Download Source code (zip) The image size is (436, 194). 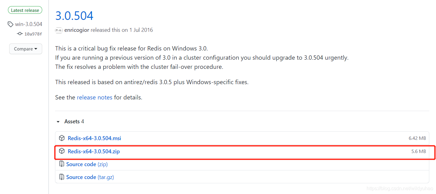[x=87, y=164]
